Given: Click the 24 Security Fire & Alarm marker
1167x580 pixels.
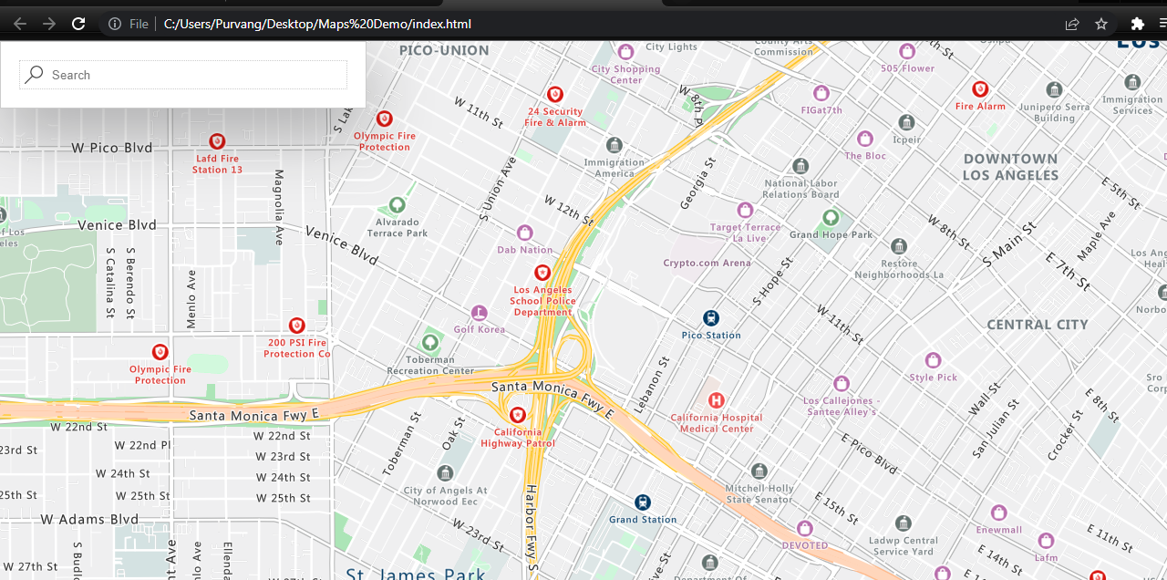Looking at the screenshot, I should pos(555,94).
